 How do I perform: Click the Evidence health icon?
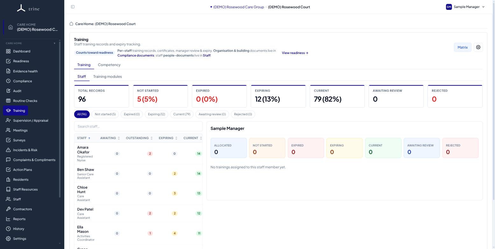pyautogui.click(x=8, y=71)
